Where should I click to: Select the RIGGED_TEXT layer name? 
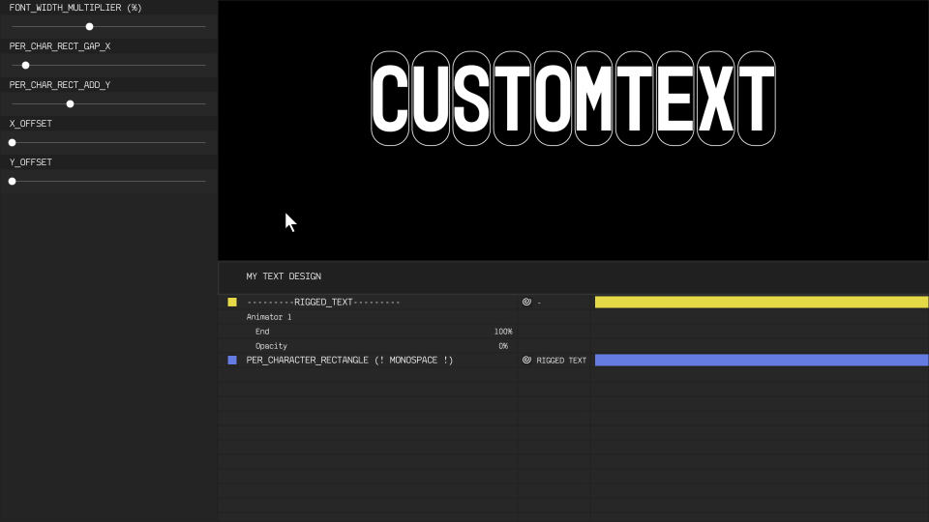(x=323, y=302)
